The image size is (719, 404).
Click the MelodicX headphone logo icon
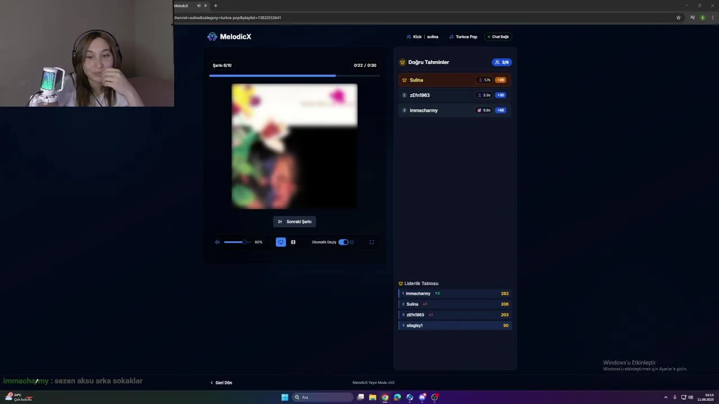coord(212,36)
